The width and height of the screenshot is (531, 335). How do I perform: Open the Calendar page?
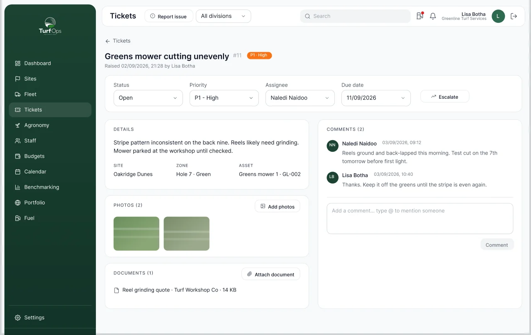coord(50,172)
